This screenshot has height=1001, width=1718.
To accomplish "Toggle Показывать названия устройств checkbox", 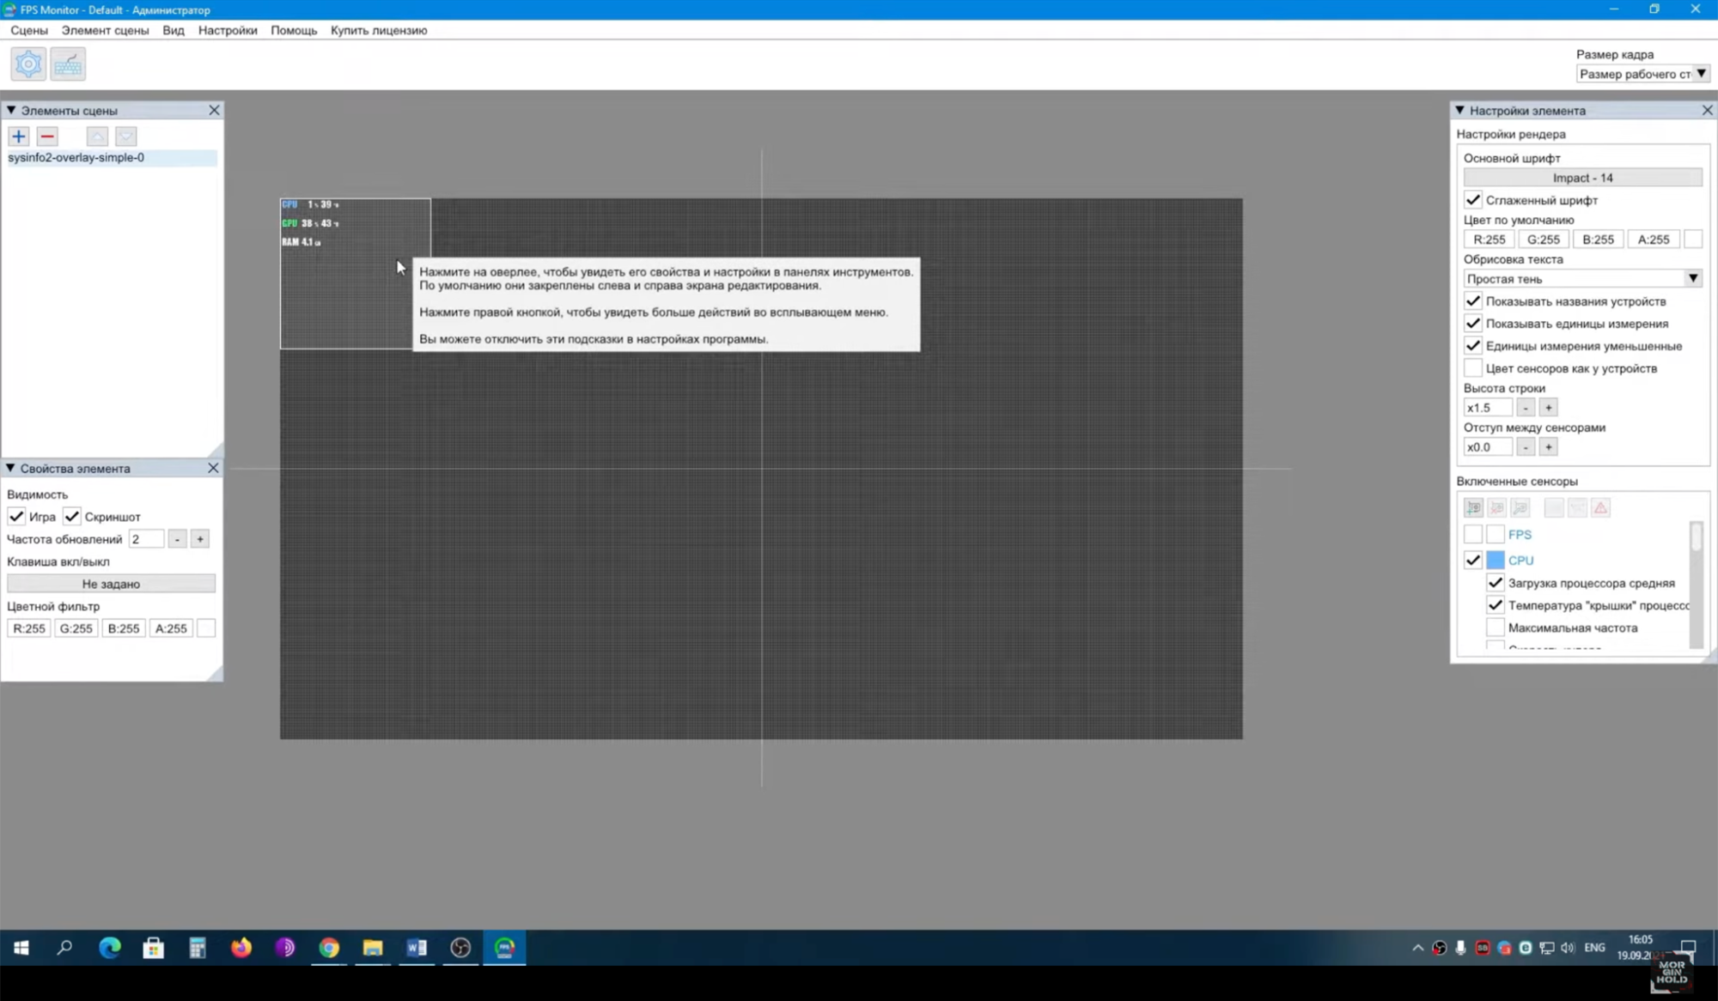I will click(1473, 301).
